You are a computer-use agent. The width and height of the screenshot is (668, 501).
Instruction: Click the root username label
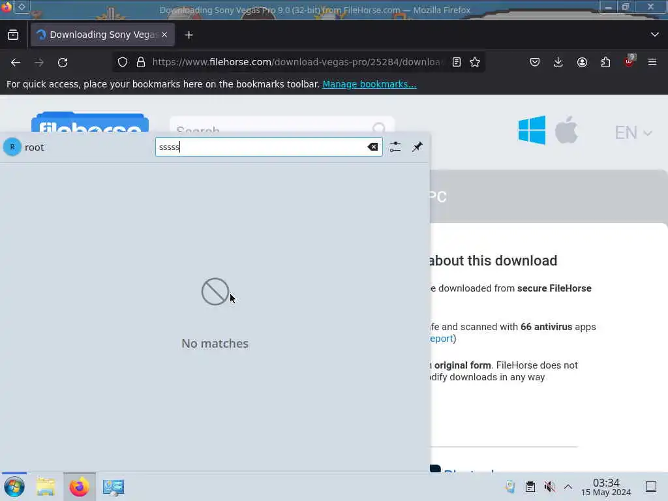pyautogui.click(x=35, y=147)
